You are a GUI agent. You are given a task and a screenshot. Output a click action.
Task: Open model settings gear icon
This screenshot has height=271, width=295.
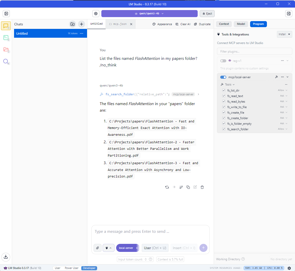[x=96, y=14]
